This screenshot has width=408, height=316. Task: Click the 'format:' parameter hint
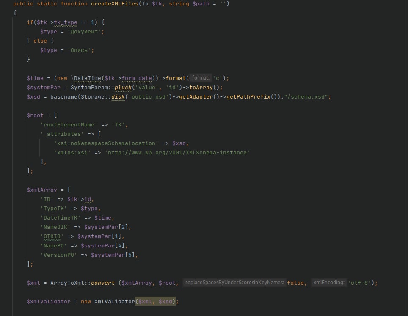pyautogui.click(x=200, y=78)
